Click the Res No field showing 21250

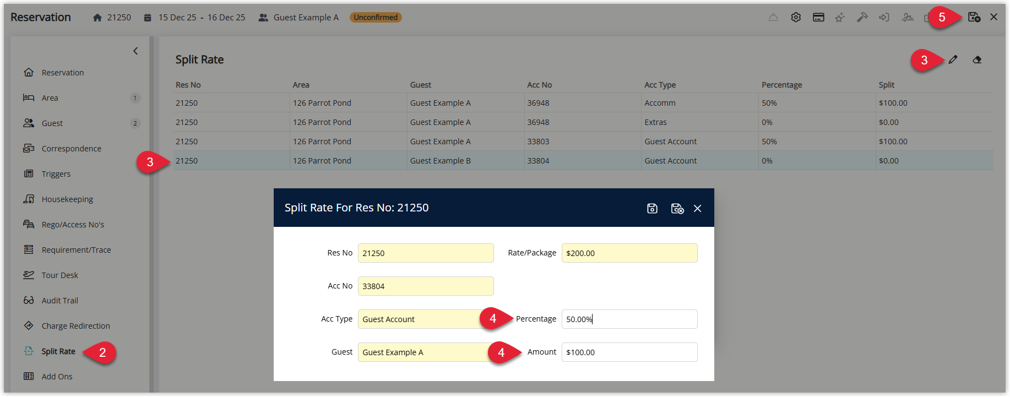click(426, 253)
